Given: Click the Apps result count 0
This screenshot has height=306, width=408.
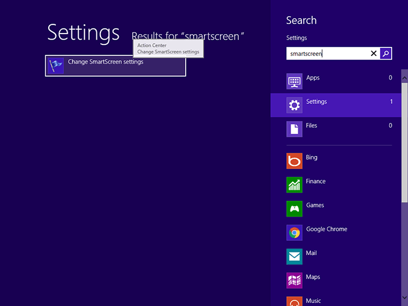Looking at the screenshot, I should pyautogui.click(x=390, y=78).
